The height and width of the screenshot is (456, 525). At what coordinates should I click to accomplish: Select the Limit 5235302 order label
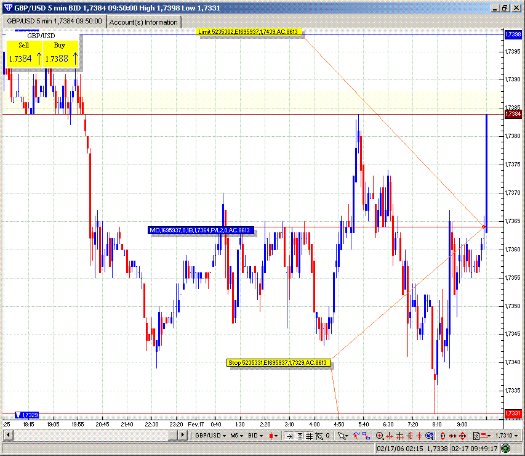249,32
